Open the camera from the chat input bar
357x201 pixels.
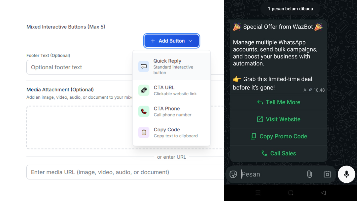(x=327, y=174)
